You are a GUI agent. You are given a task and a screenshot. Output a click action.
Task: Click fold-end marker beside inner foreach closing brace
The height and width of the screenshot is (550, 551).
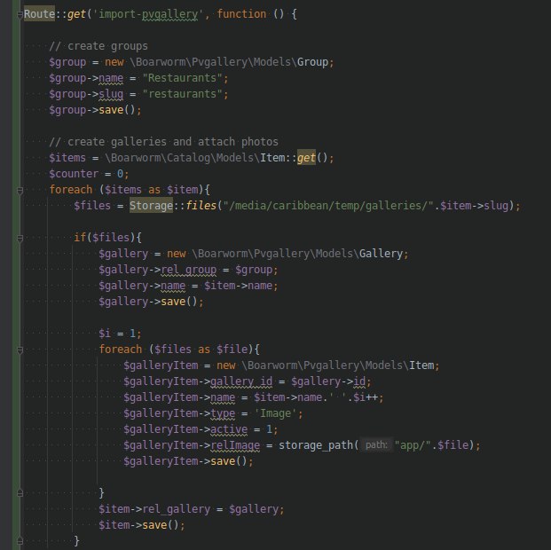[20, 493]
